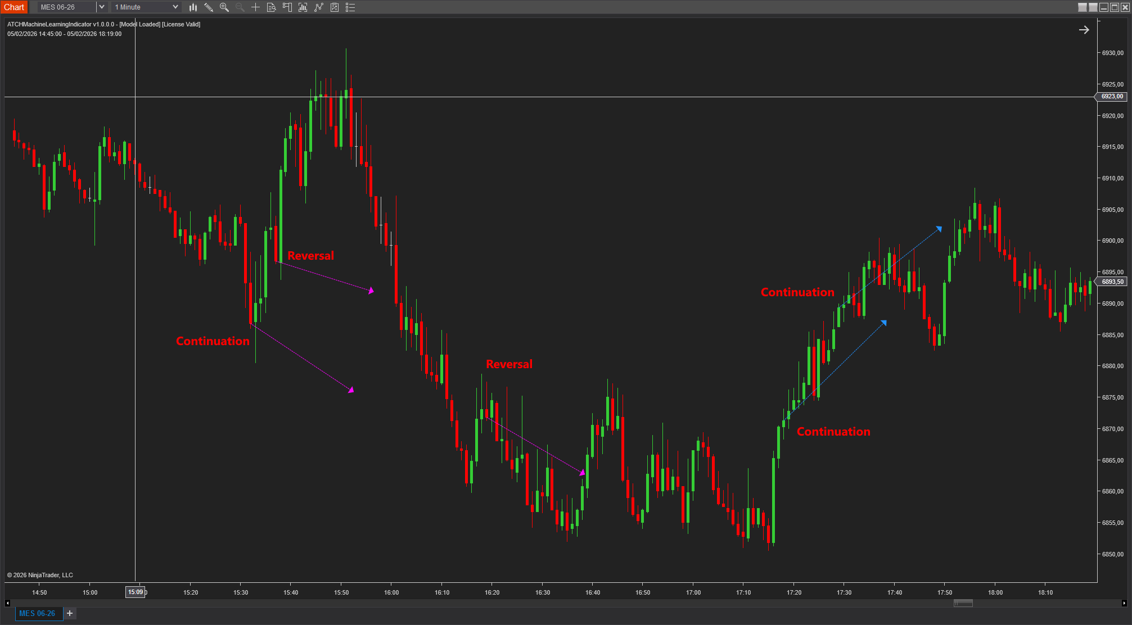Toggle the Cross Hair plus icon
1132x625 pixels.
[255, 7]
